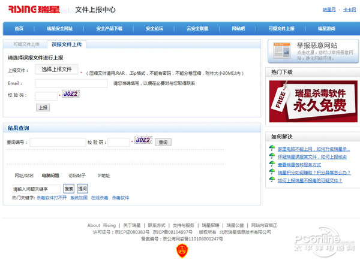
Task: Open hot keyword 杀毒软件
Action: click(121, 198)
